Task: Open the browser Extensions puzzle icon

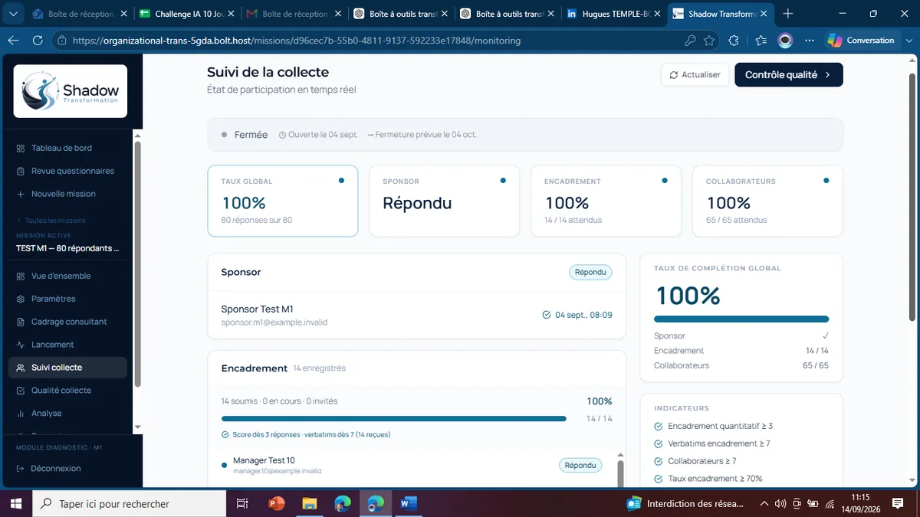Action: tap(734, 41)
